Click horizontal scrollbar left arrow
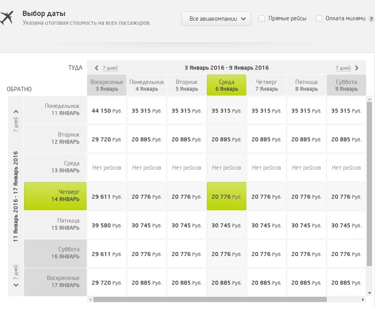375x309 pixels. pyautogui.click(x=90, y=299)
